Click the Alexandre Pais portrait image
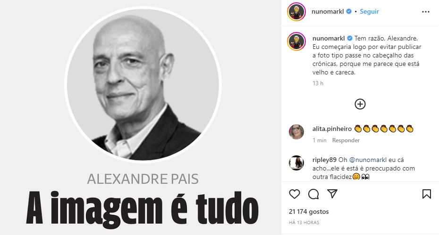Screen dimensions: 439x235 (x=143, y=84)
